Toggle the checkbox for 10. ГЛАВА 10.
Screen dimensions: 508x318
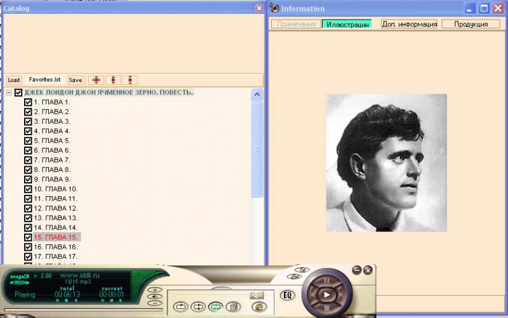coord(28,189)
